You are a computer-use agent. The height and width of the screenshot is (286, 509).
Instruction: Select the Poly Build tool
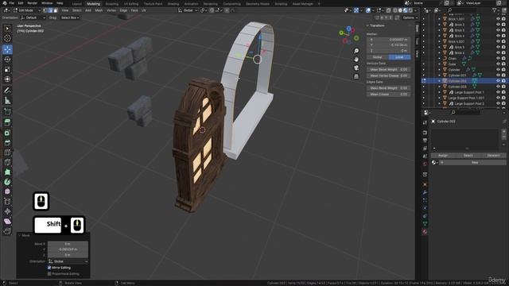pos(7,172)
